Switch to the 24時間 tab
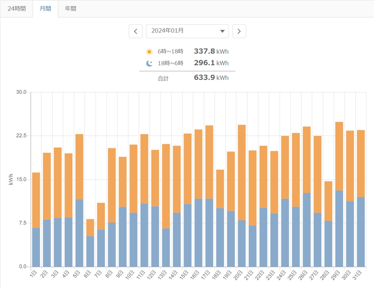The height and width of the screenshot is (288, 374). pyautogui.click(x=17, y=8)
